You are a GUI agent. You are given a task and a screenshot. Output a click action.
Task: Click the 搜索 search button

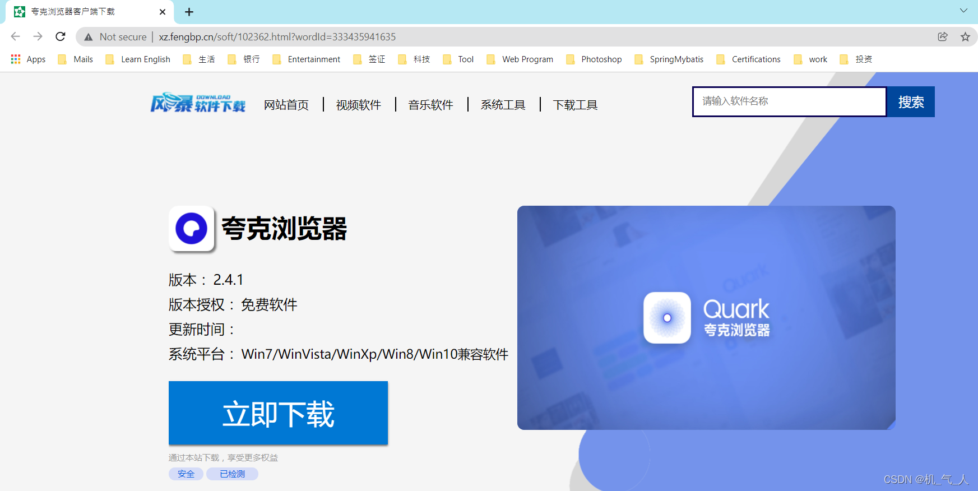(x=911, y=101)
